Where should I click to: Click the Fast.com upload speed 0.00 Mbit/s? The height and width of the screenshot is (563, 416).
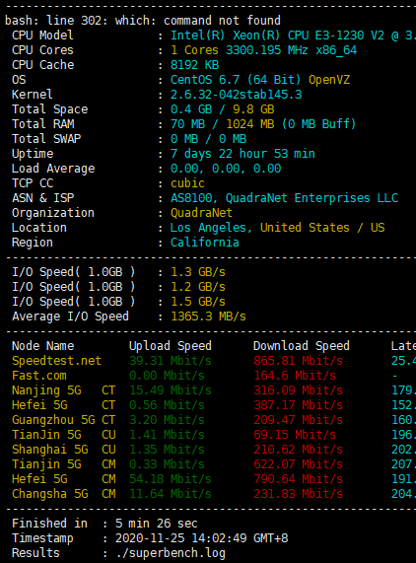167,376
